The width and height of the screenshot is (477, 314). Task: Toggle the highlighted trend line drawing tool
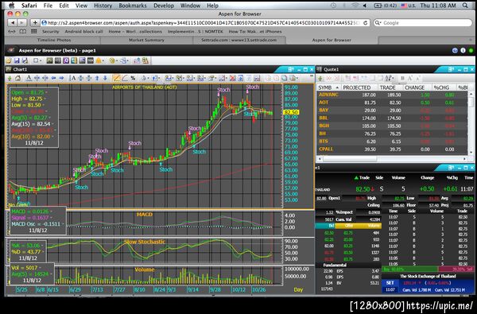(x=116, y=78)
